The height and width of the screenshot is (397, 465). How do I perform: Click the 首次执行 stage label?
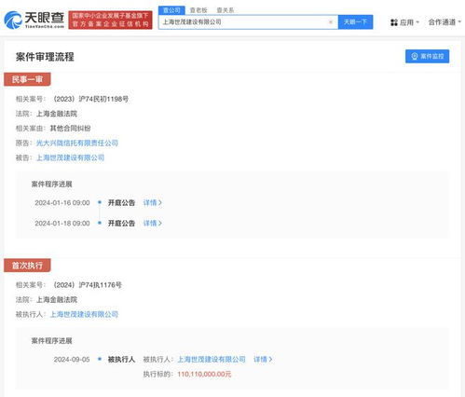pos(27,266)
